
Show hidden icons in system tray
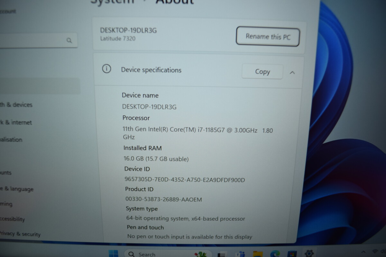(363, 252)
